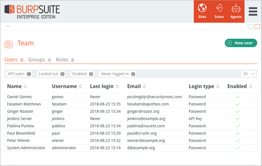Click the Burp Suite Enterprise logo

coord(32,12)
